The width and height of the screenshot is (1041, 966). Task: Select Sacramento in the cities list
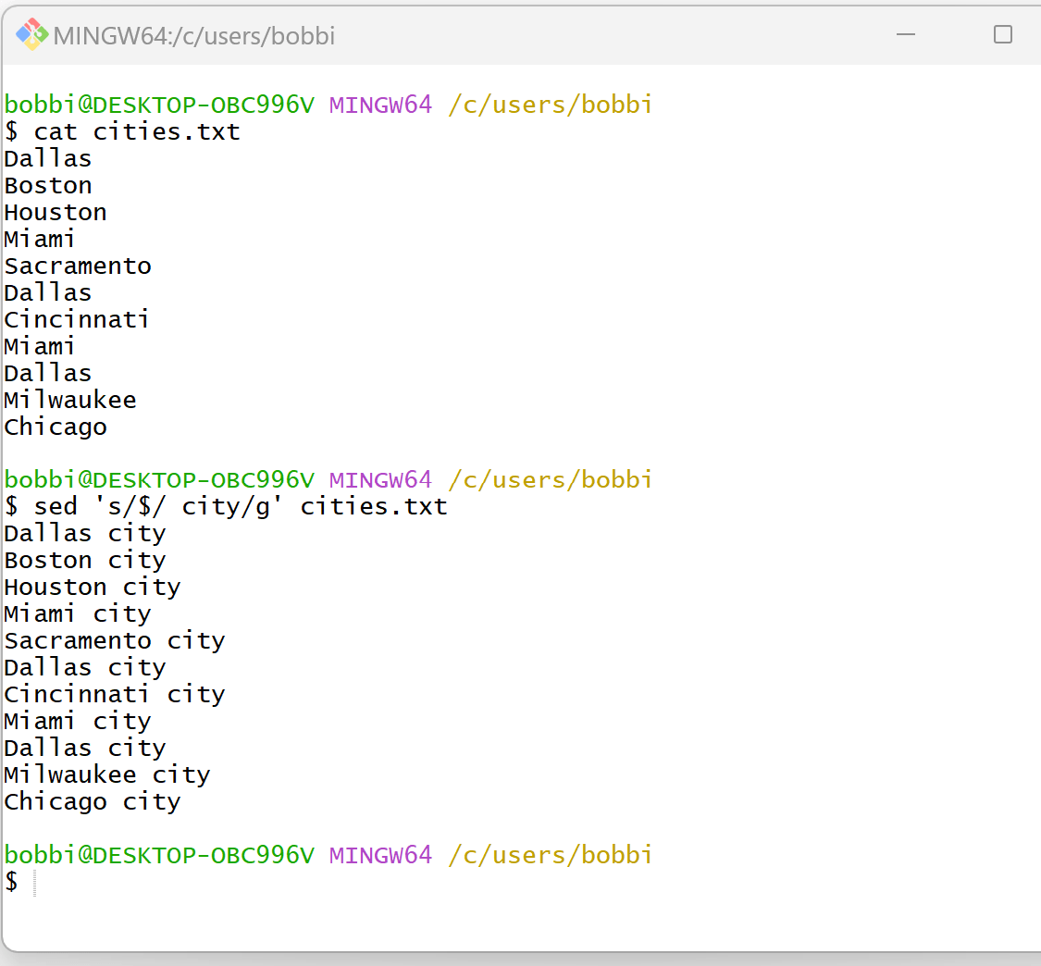[78, 266]
